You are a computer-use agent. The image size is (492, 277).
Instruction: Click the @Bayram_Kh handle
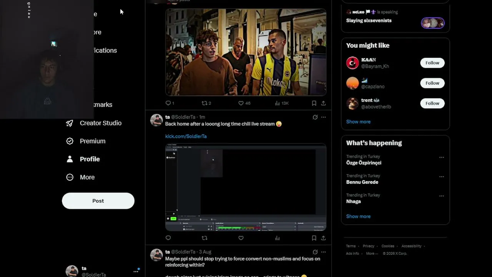(x=375, y=66)
